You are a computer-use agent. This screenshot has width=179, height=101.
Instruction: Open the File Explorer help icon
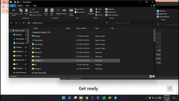[x=154, y=6]
